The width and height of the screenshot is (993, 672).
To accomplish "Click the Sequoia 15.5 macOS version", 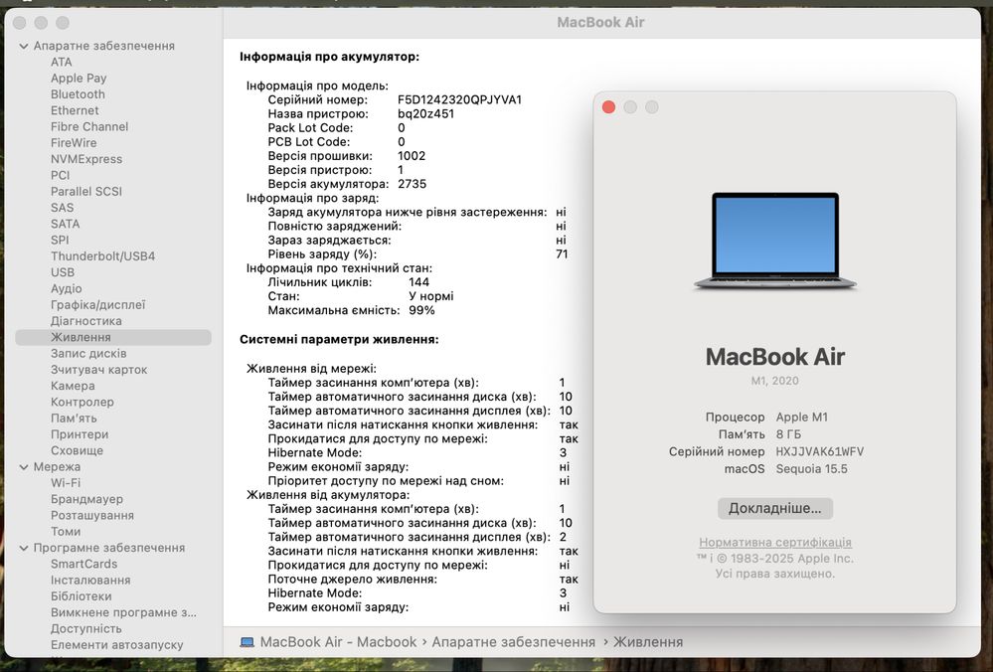I will [811, 469].
